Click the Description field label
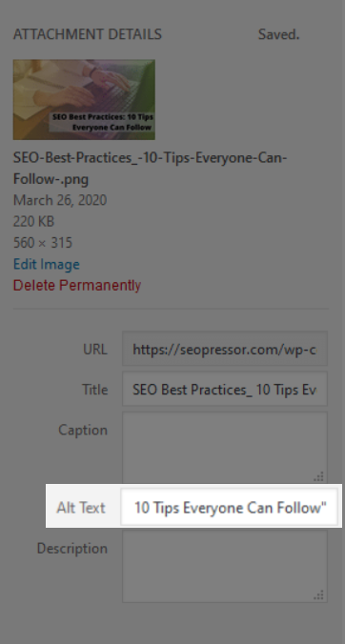345x644 pixels. coord(72,549)
